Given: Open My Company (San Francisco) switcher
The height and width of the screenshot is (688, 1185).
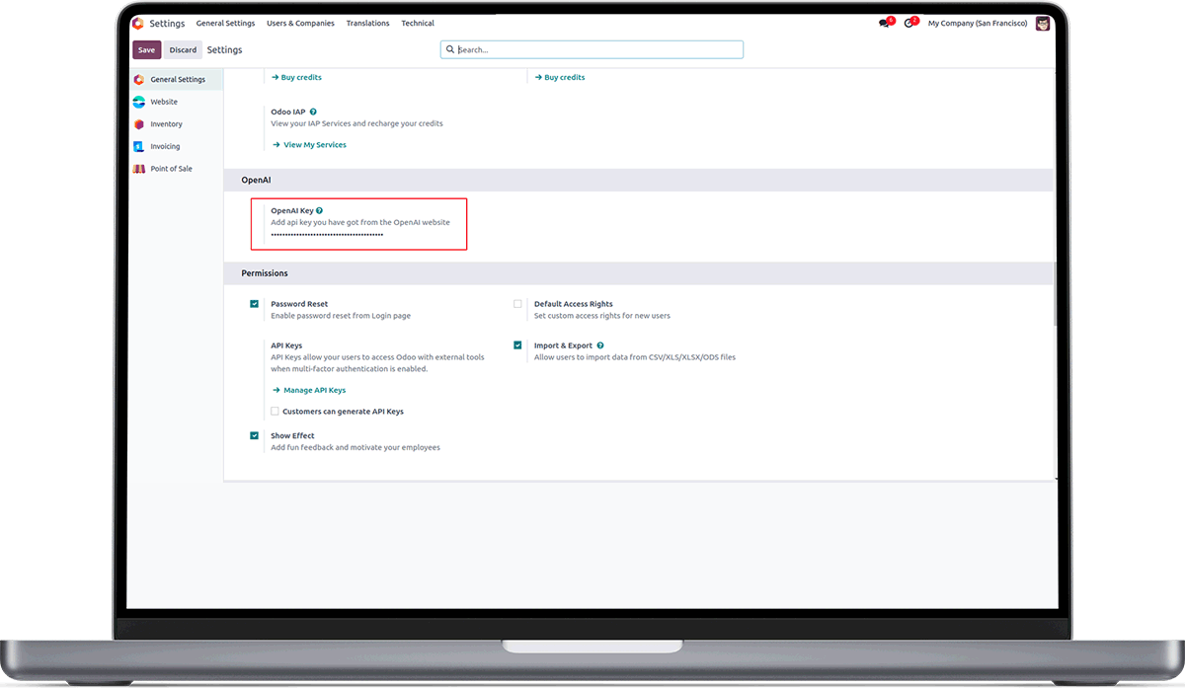Looking at the screenshot, I should (x=978, y=23).
